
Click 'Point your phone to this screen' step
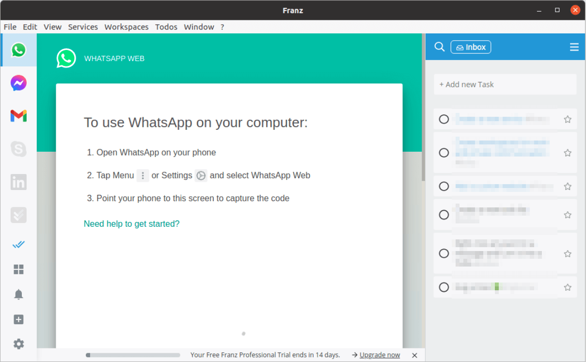(193, 198)
